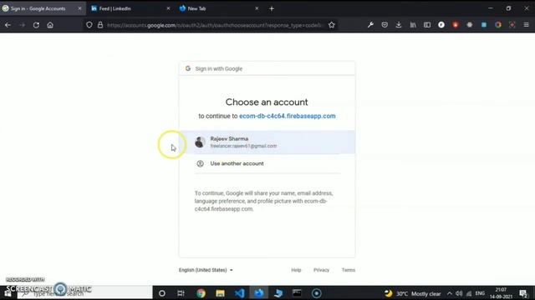
Task: Choose the Rajeev Sharma account
Action: (267, 142)
